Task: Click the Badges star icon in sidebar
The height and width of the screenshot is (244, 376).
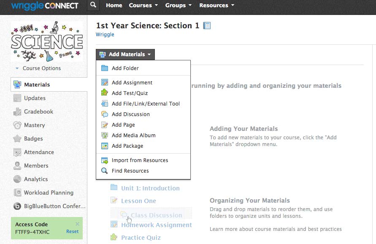Action: click(17, 138)
